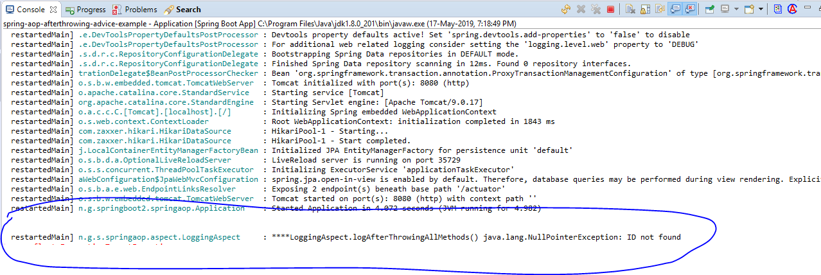821x275 pixels.
Task: Switch to the Progress tab
Action: click(85, 10)
